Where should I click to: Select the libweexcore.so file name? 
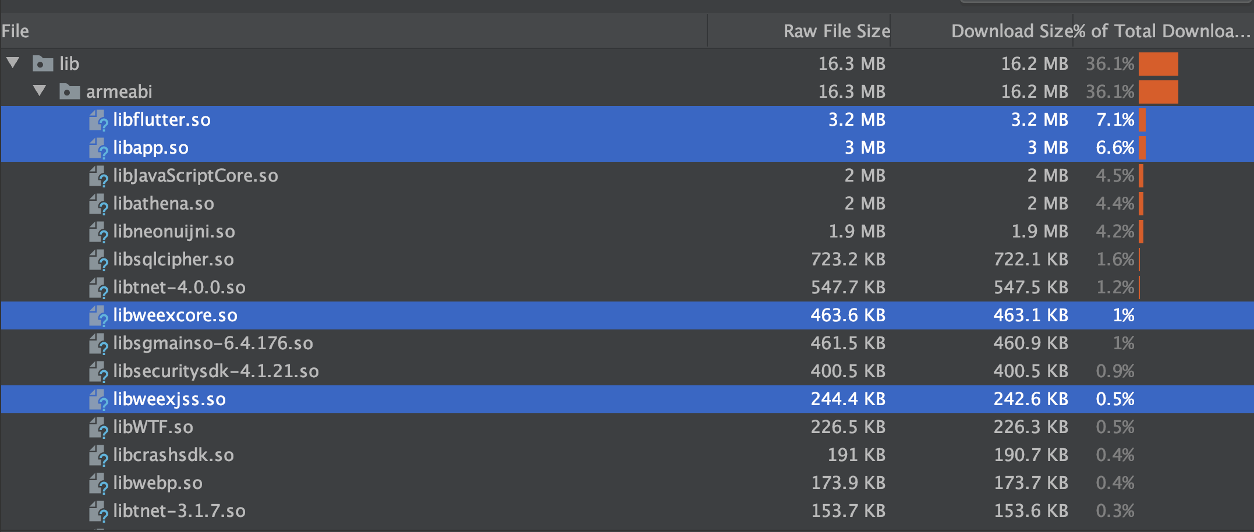pyautogui.click(x=175, y=315)
